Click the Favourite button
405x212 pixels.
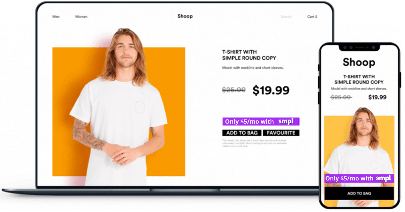point(281,133)
